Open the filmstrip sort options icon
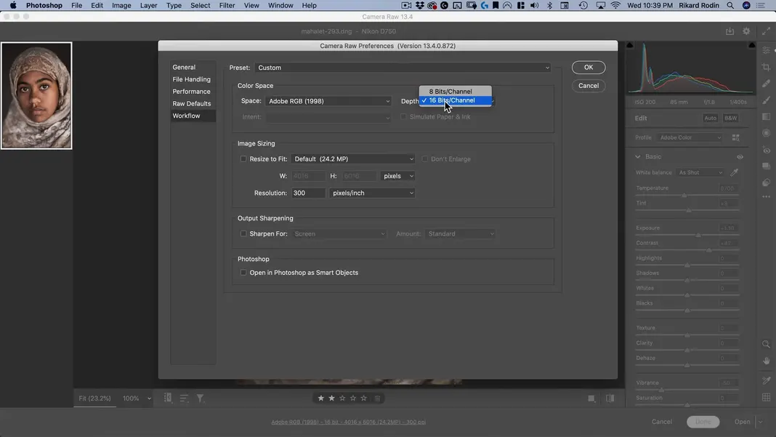The image size is (776, 437). pyautogui.click(x=184, y=398)
